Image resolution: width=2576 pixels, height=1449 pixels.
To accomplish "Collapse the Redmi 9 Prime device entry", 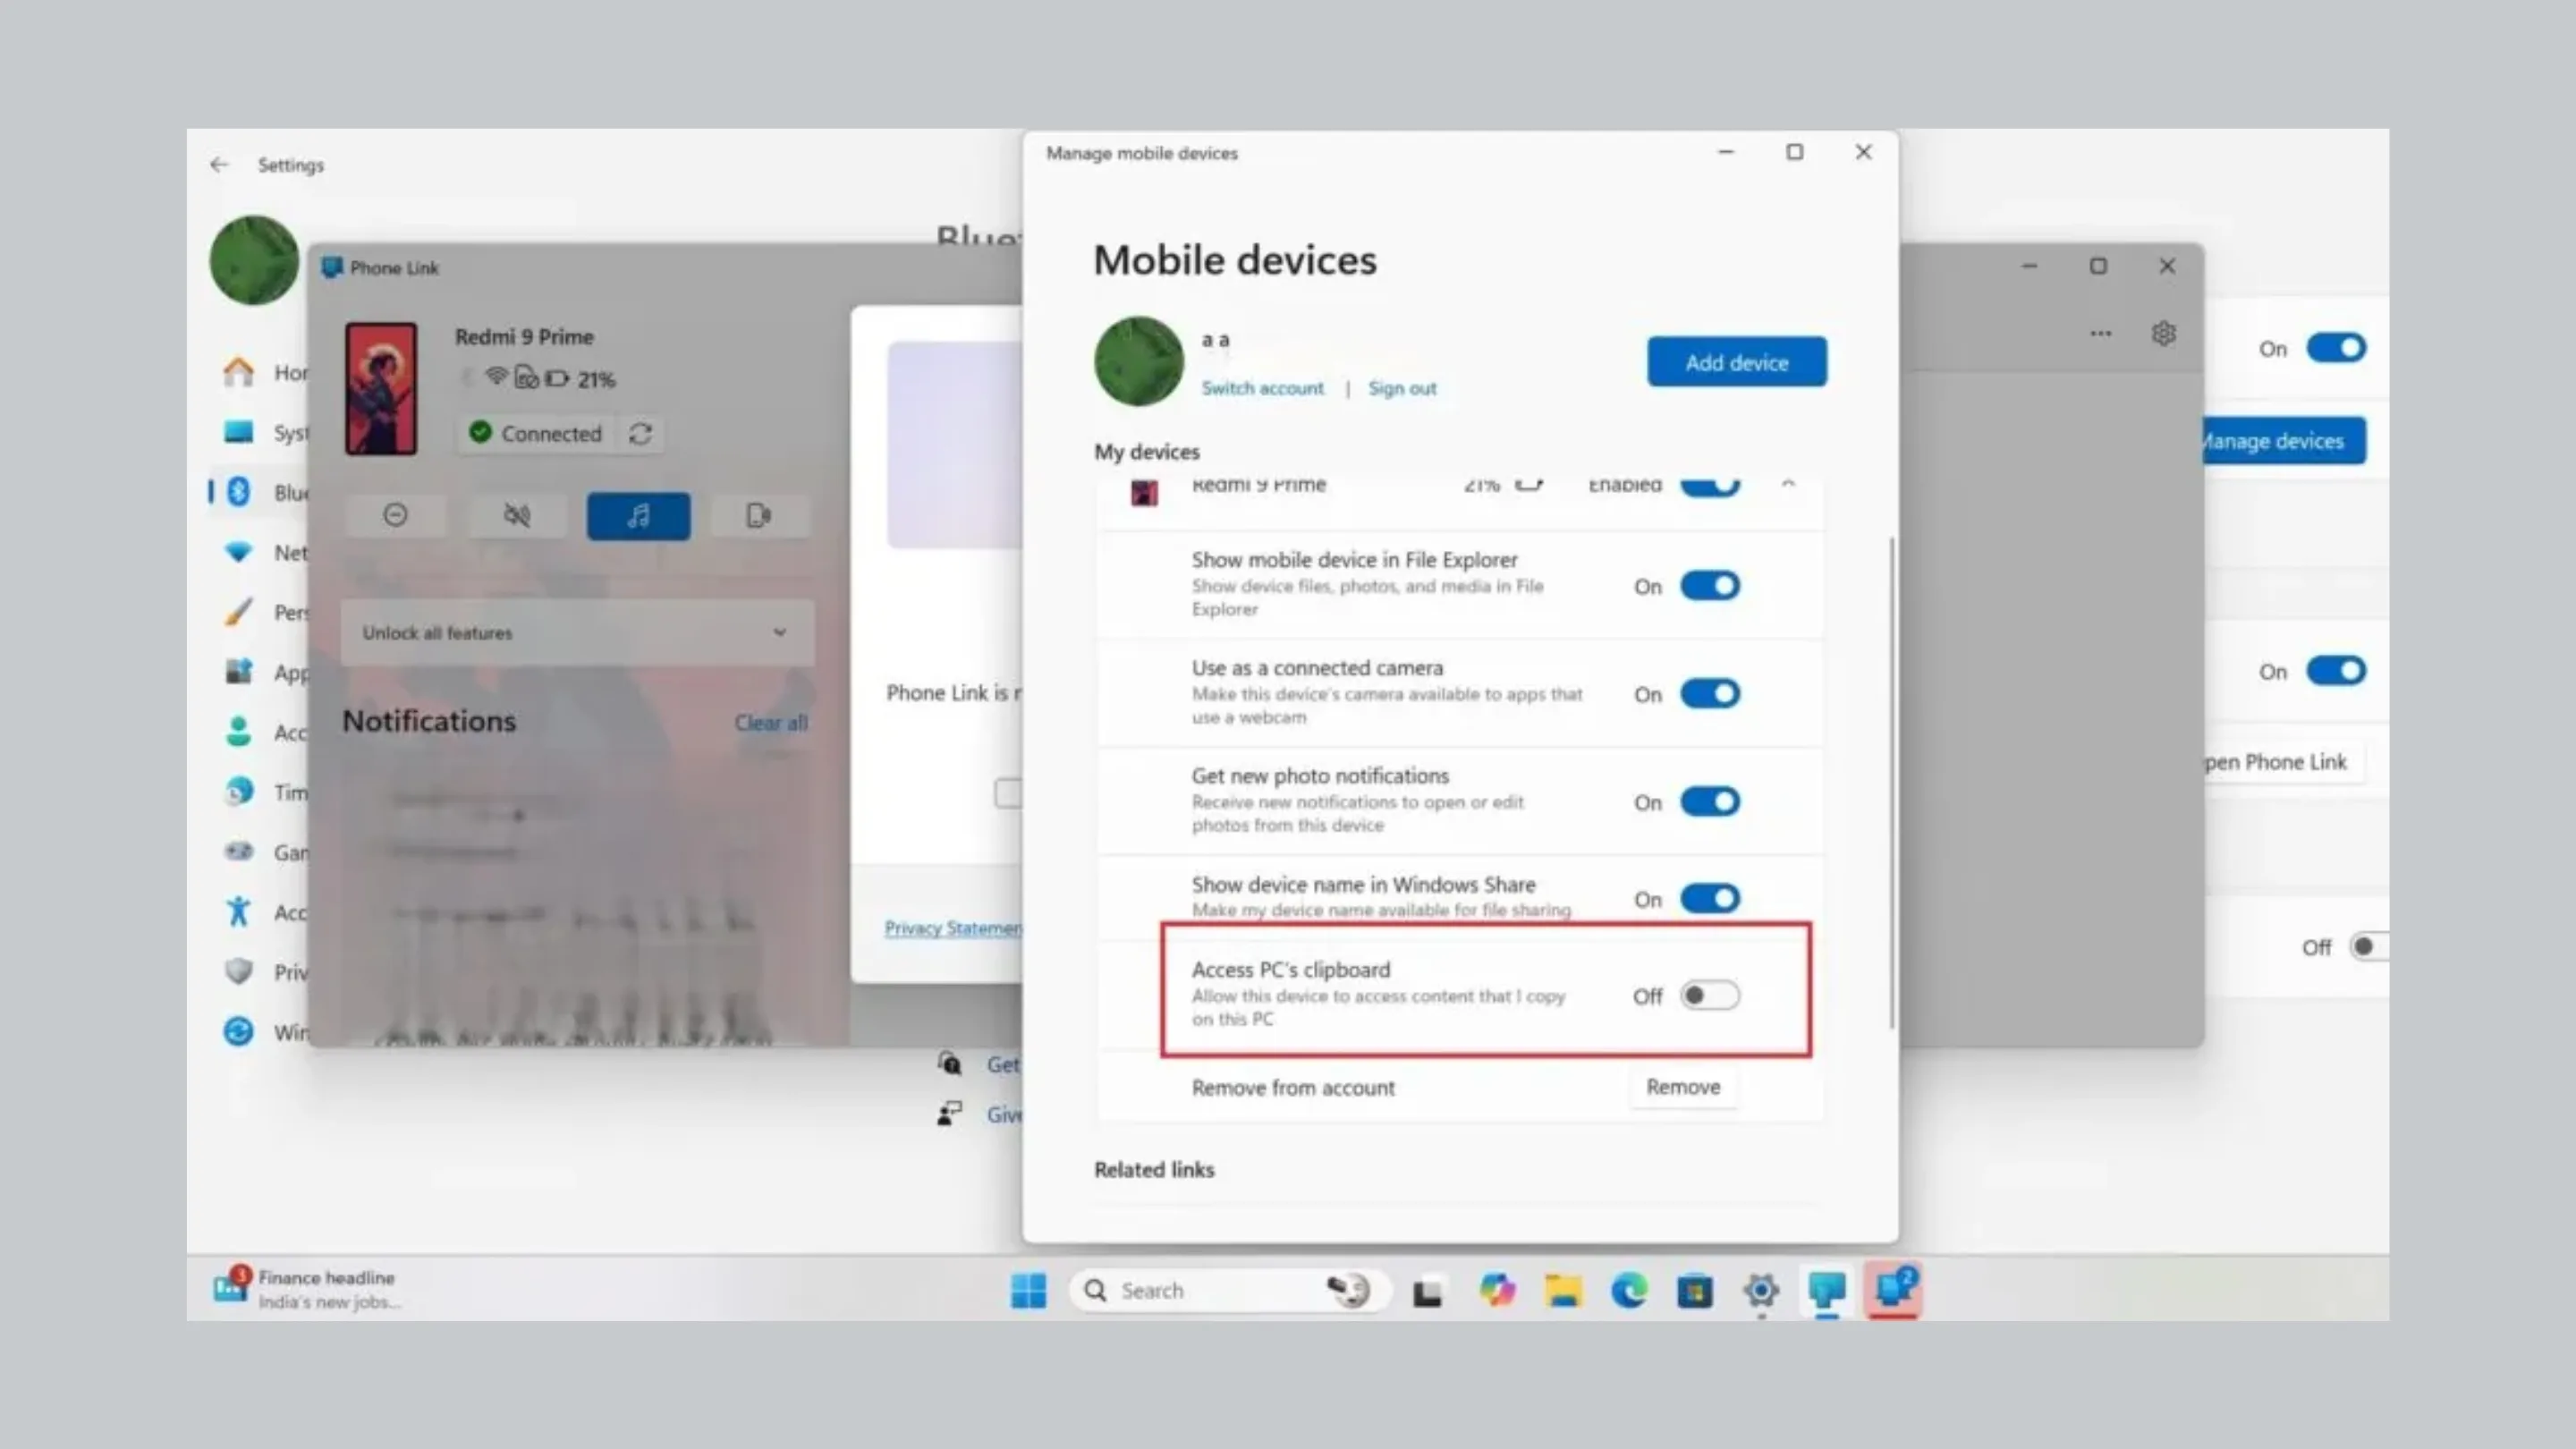I will (x=1789, y=484).
